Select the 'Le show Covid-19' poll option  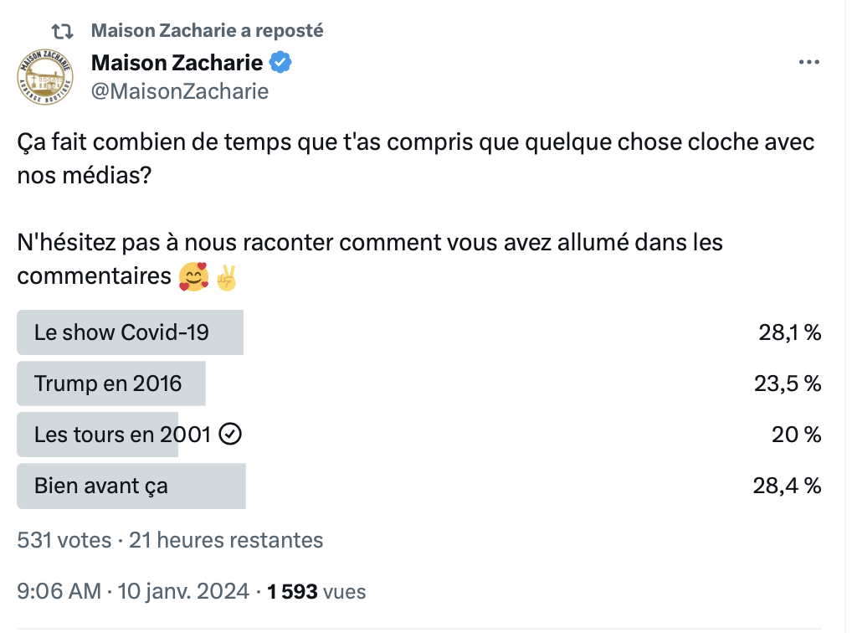(418, 332)
